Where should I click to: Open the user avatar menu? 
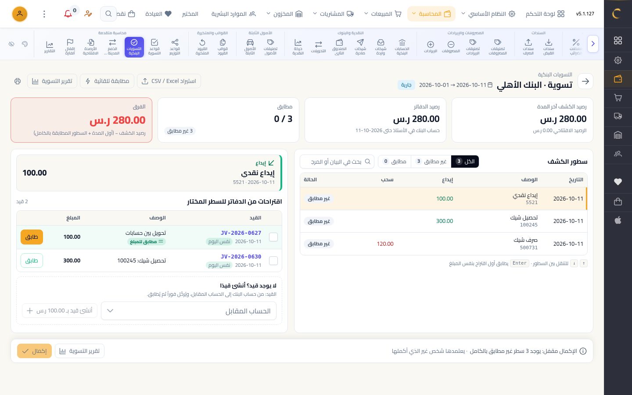coord(20,14)
